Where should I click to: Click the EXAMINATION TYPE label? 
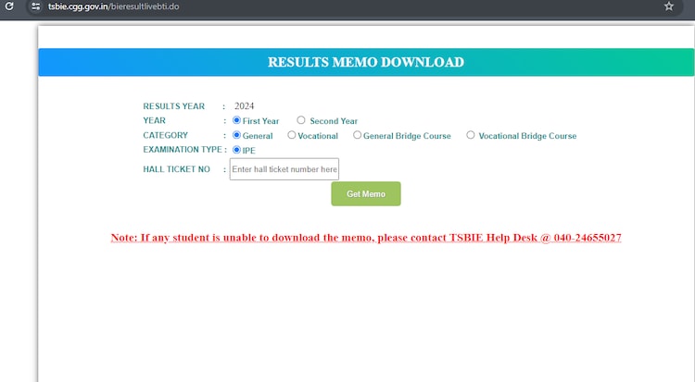click(181, 149)
